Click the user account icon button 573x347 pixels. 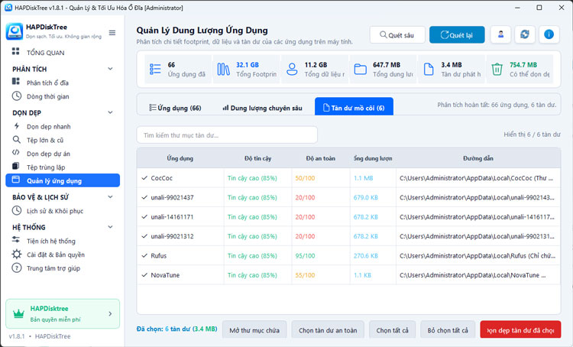tap(500, 34)
